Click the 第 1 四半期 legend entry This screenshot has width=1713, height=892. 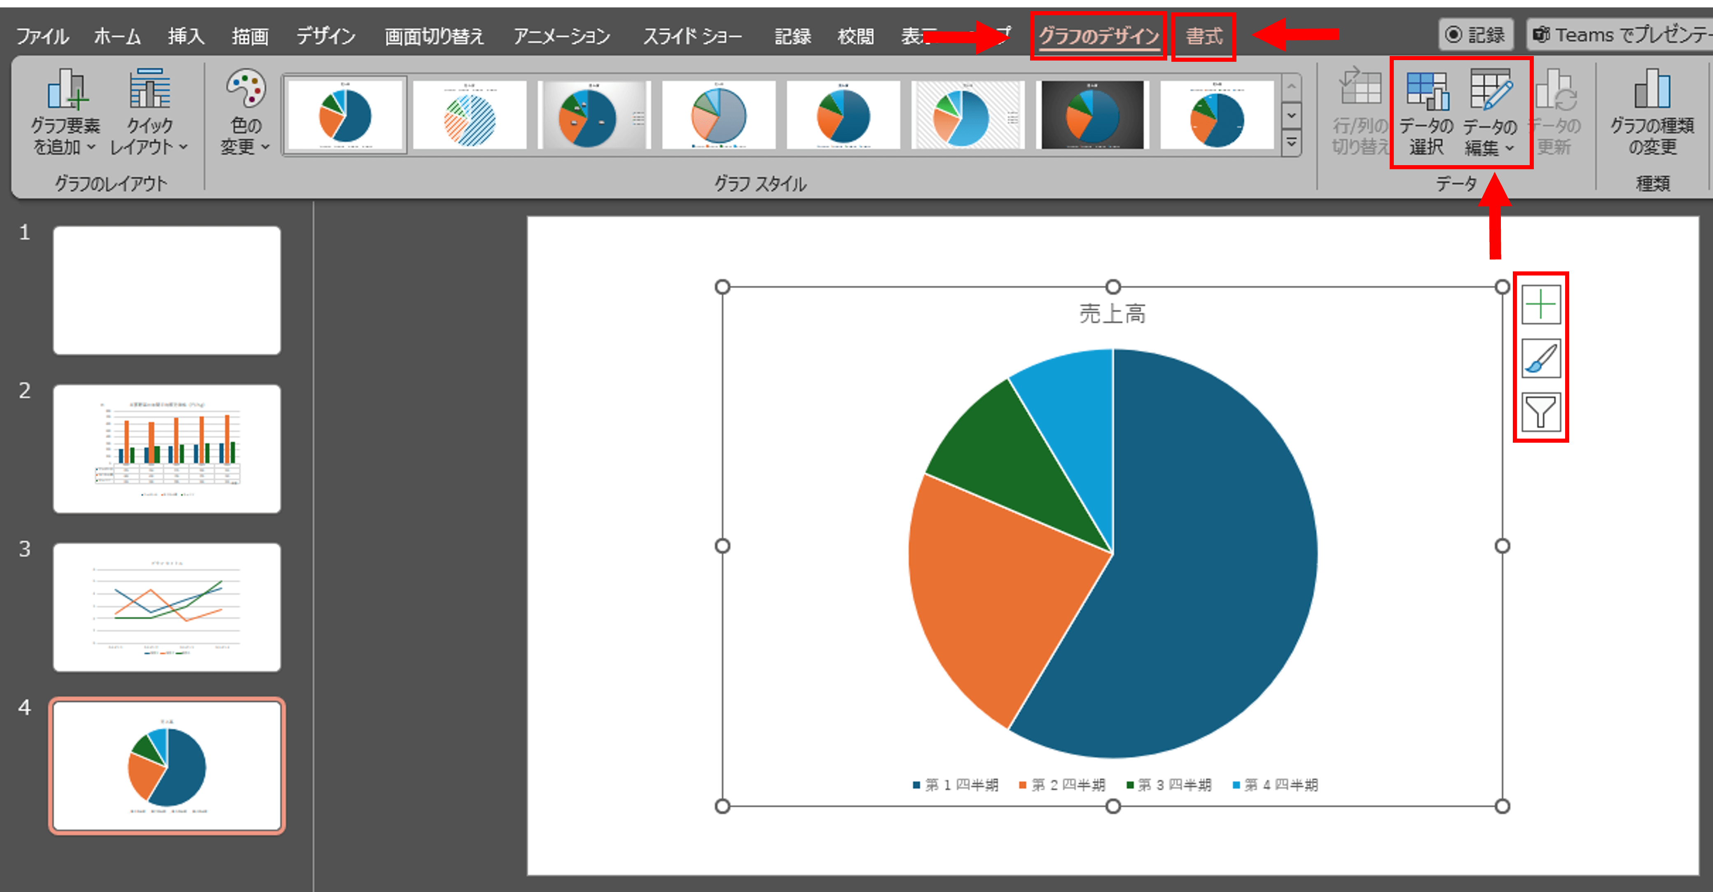coord(956,785)
